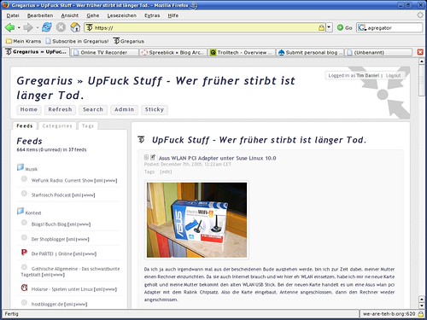Open the Back button history dropdown arrow
The image size is (427, 320).
tap(19, 27)
